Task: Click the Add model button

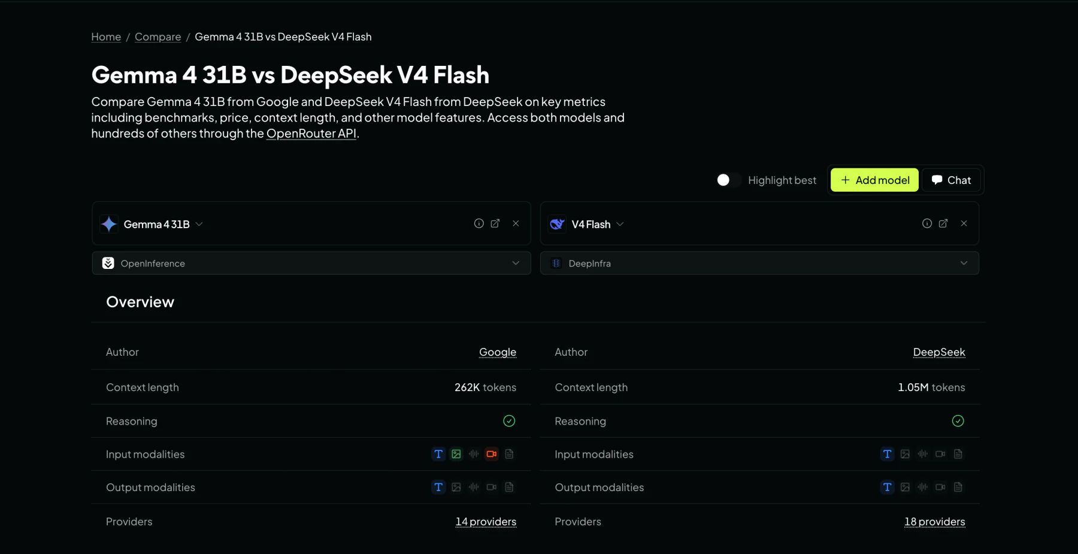Action: pyautogui.click(x=874, y=180)
